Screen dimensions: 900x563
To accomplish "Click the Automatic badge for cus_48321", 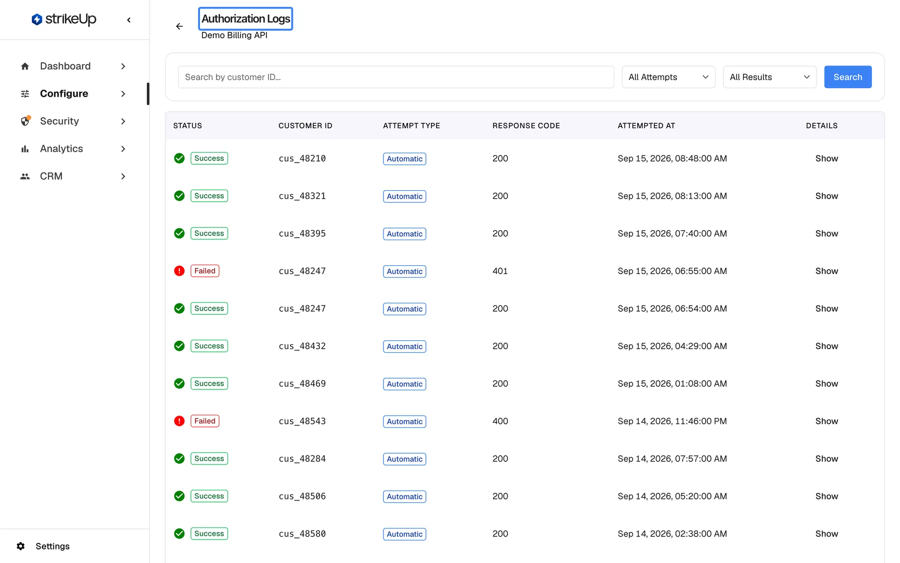I will coord(404,196).
